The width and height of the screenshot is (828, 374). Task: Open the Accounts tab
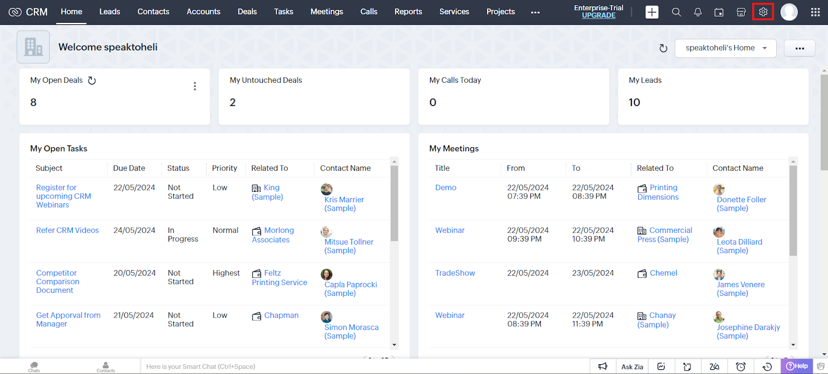(203, 11)
